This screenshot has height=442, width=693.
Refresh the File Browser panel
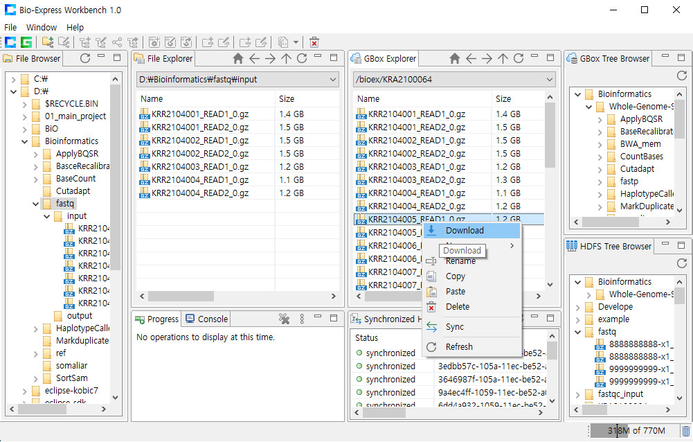pos(85,58)
